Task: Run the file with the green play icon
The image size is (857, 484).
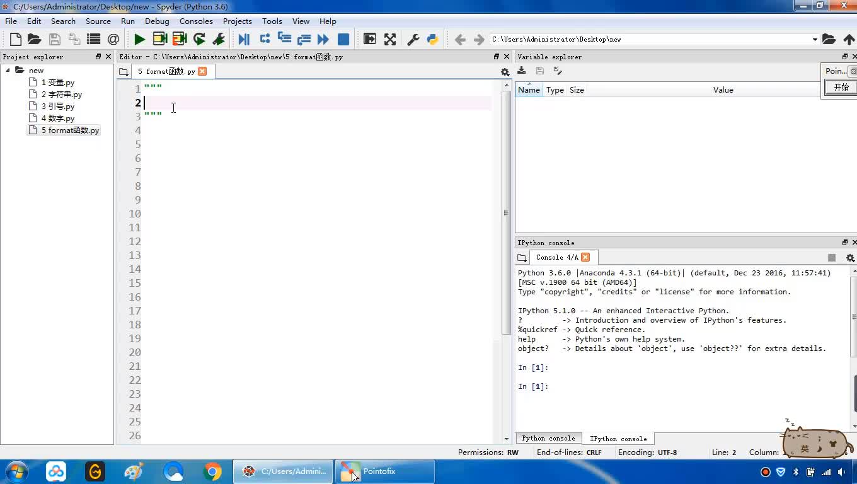Action: point(139,39)
